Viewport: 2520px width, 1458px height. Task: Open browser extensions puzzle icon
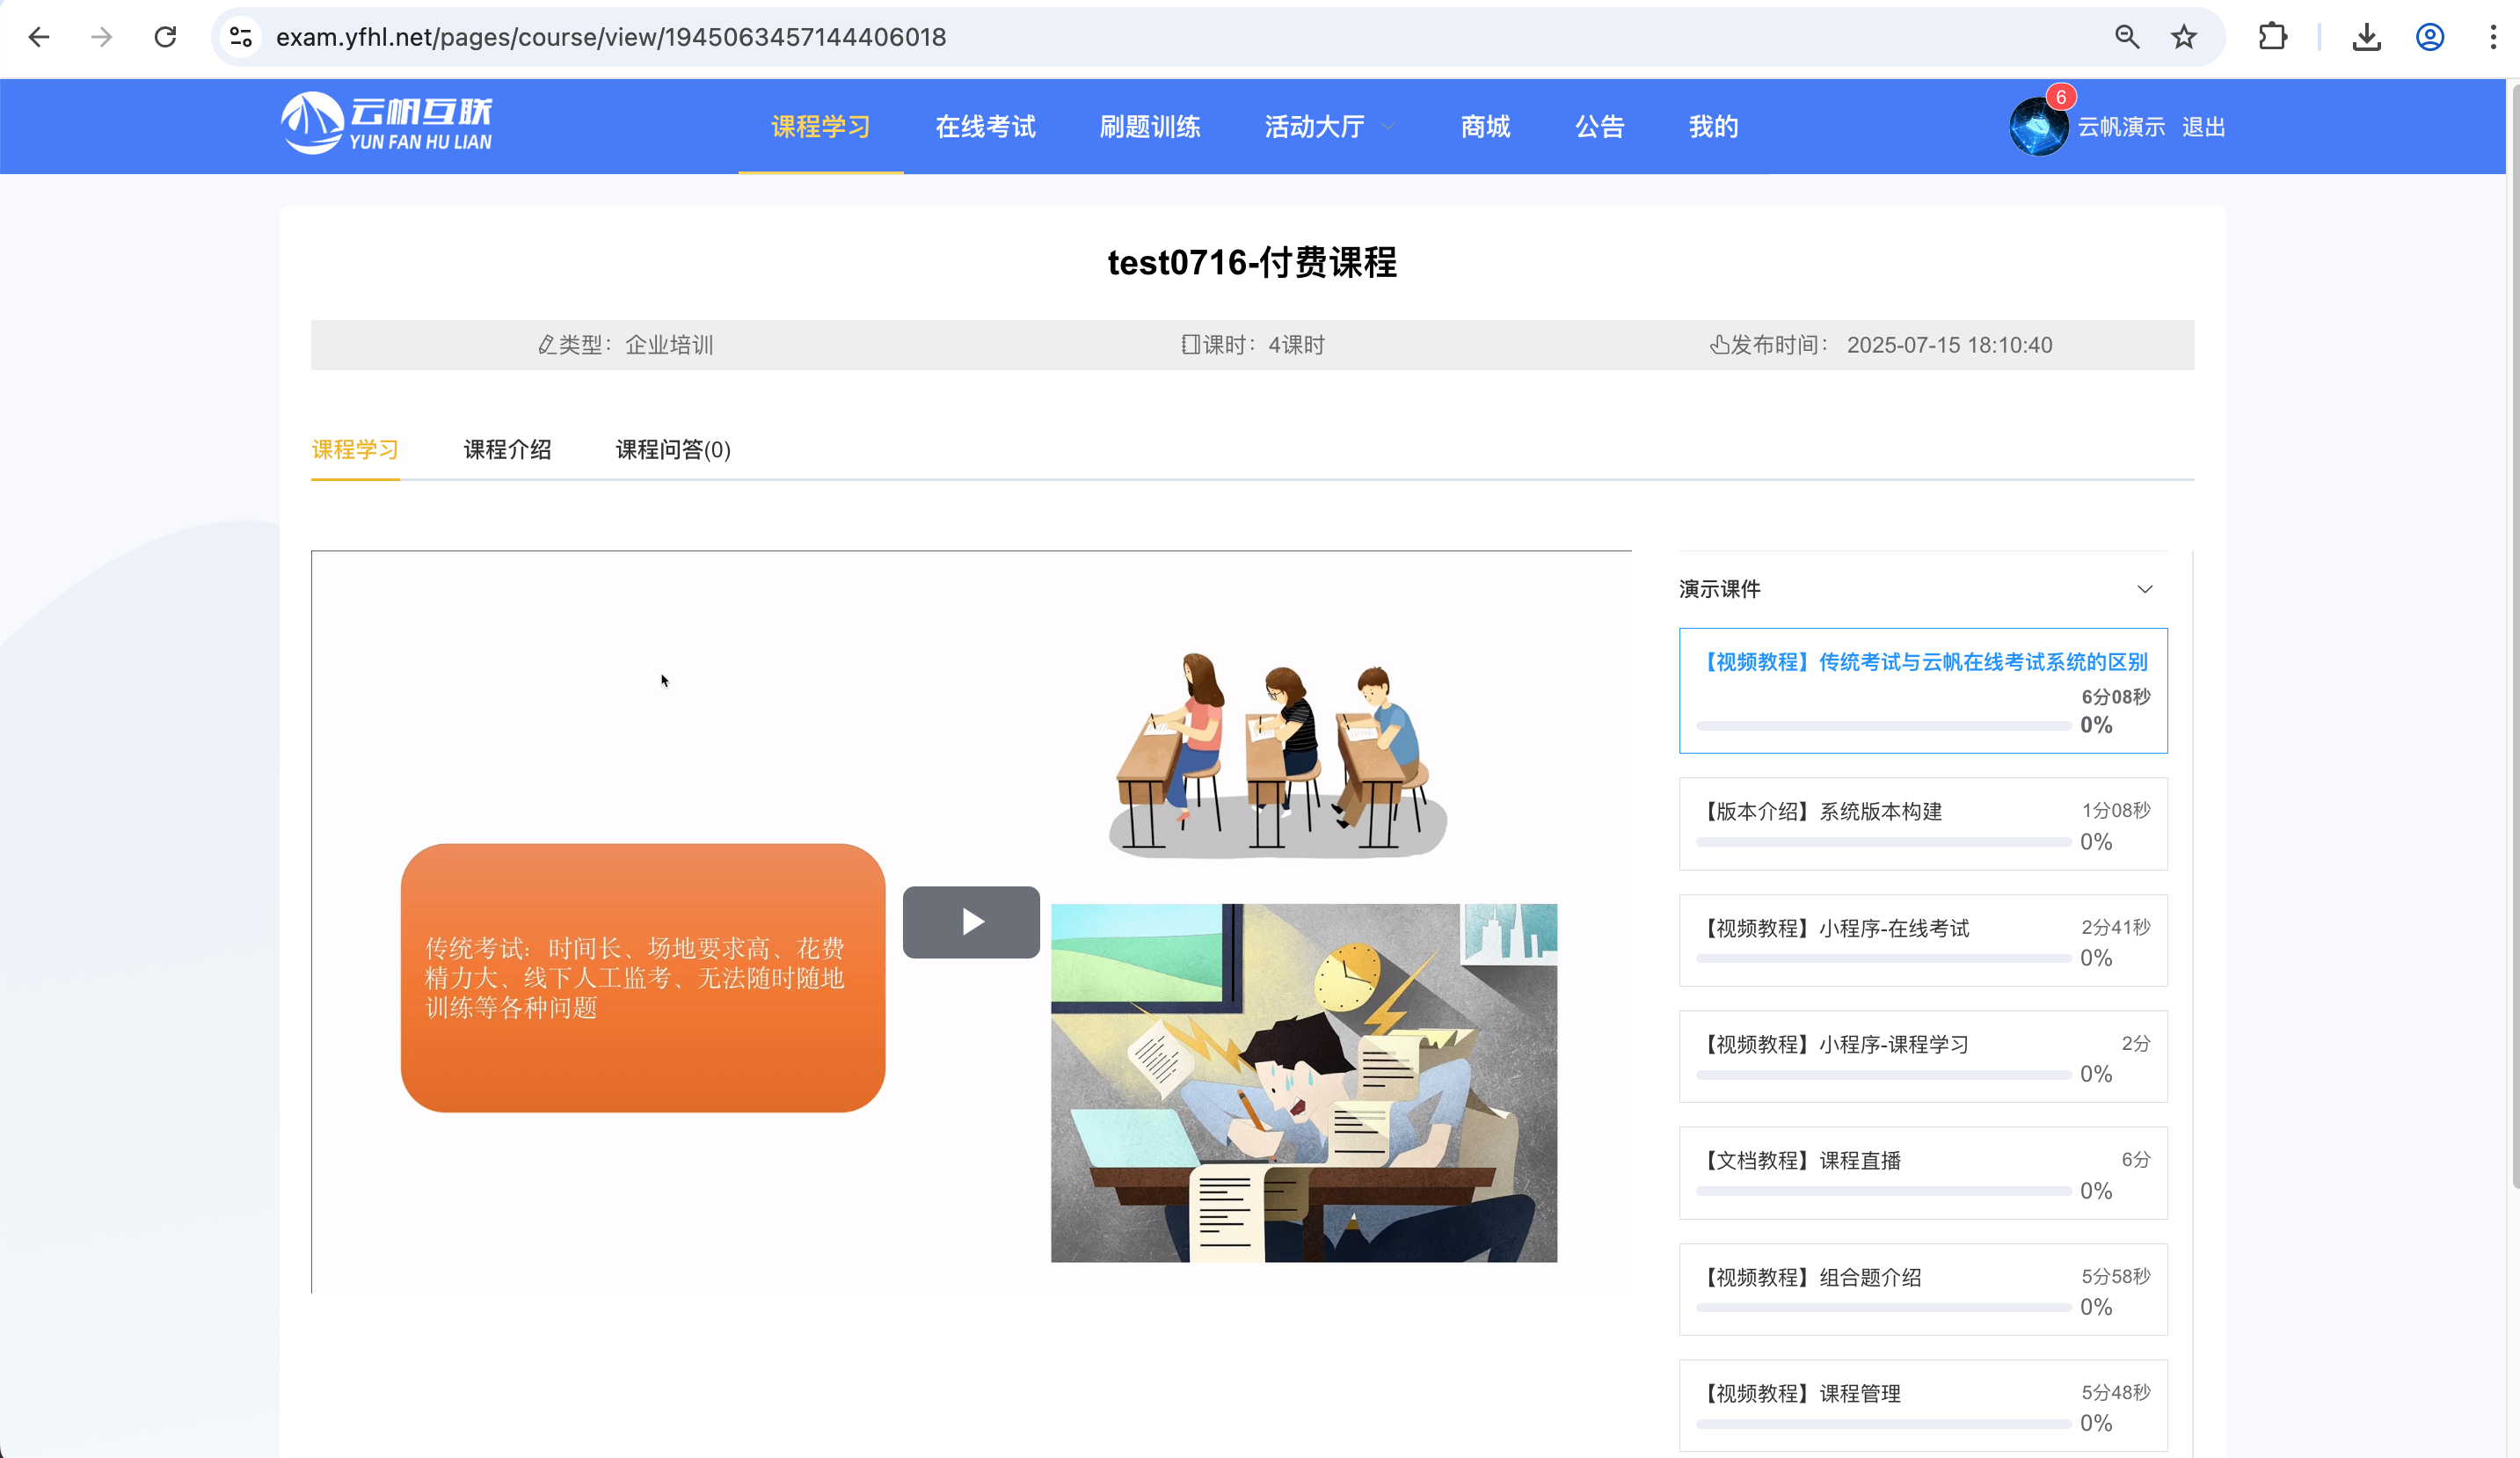click(x=2272, y=37)
